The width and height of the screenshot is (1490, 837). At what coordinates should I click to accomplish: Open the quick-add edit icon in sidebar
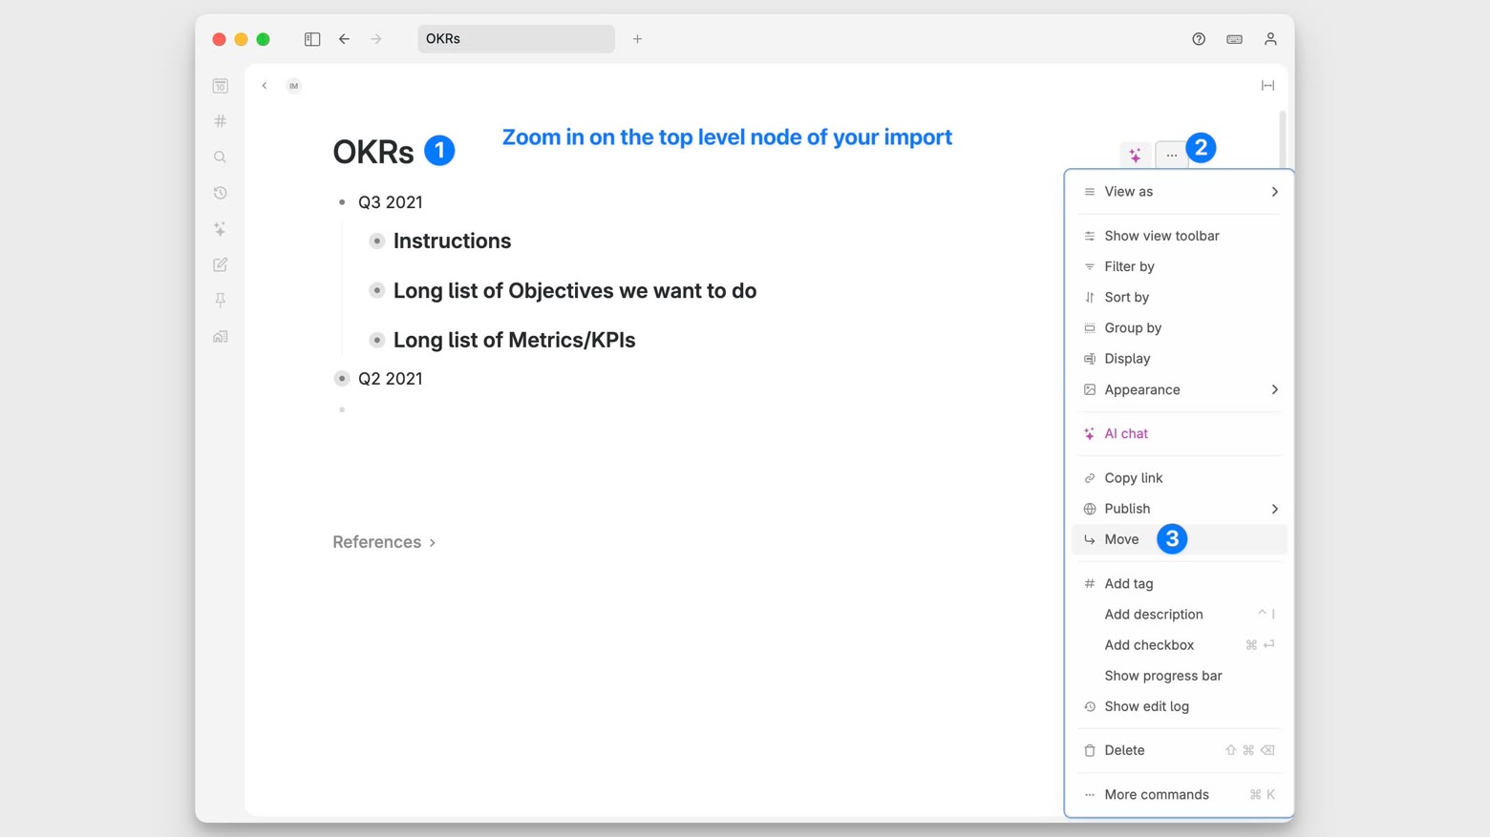pyautogui.click(x=221, y=264)
